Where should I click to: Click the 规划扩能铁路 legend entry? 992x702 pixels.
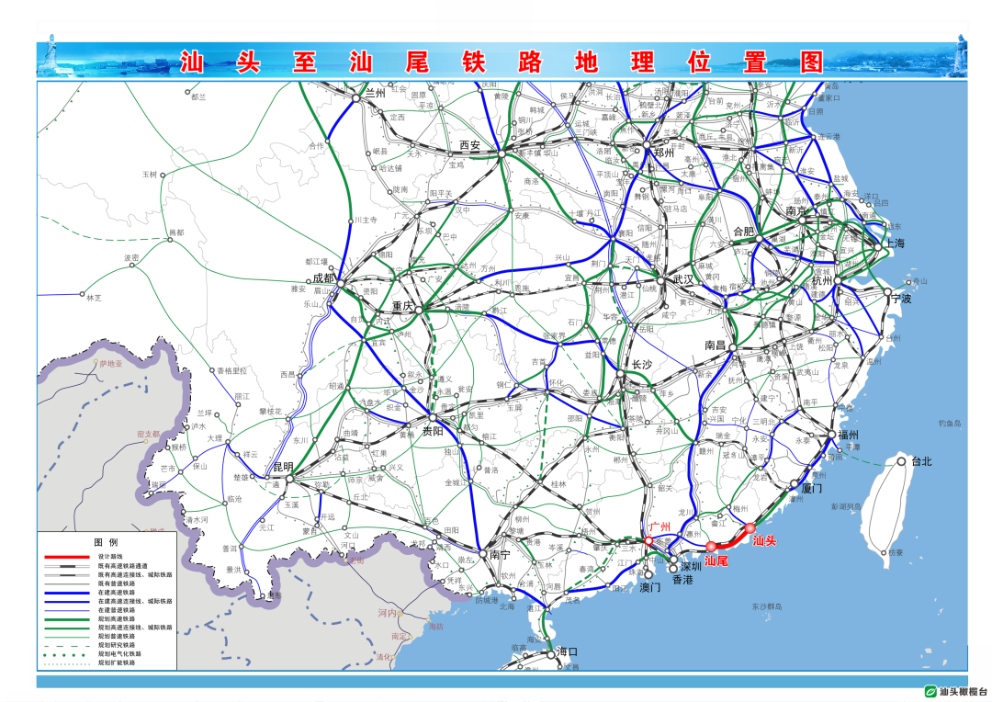[x=117, y=662]
